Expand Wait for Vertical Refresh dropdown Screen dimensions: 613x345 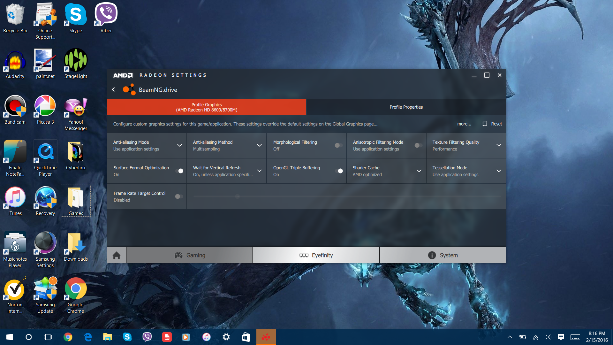259,171
